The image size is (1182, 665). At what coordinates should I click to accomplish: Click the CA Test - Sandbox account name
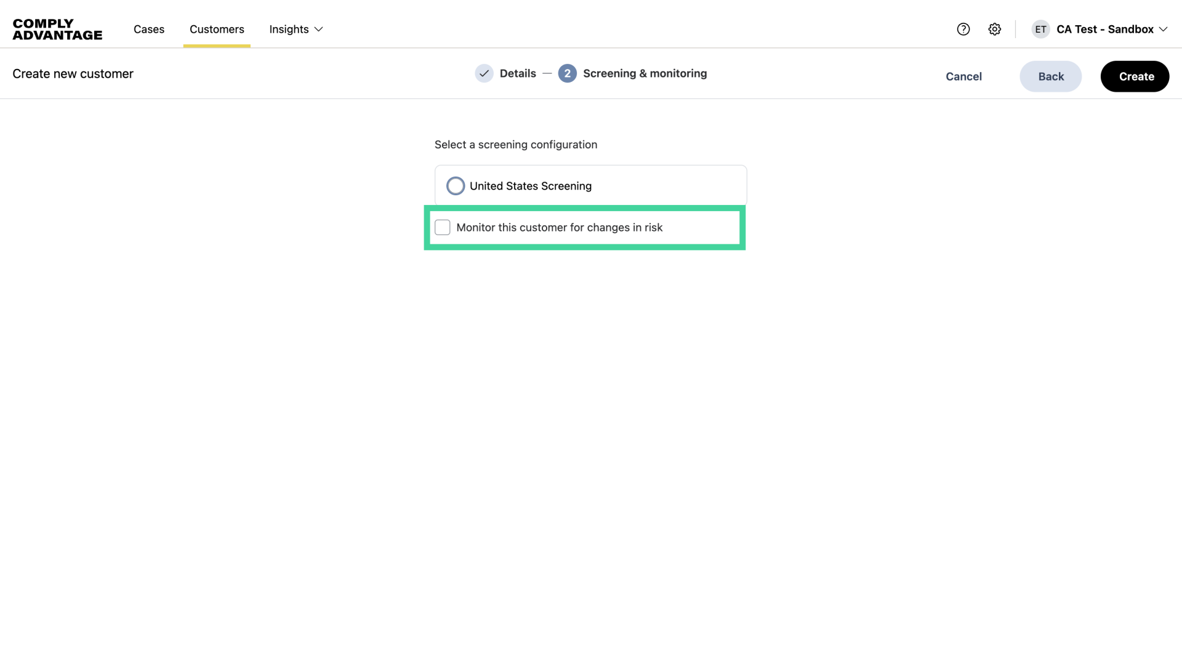click(x=1104, y=30)
